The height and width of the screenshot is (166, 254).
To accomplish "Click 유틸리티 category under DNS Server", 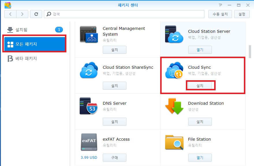I will pos(110,109).
